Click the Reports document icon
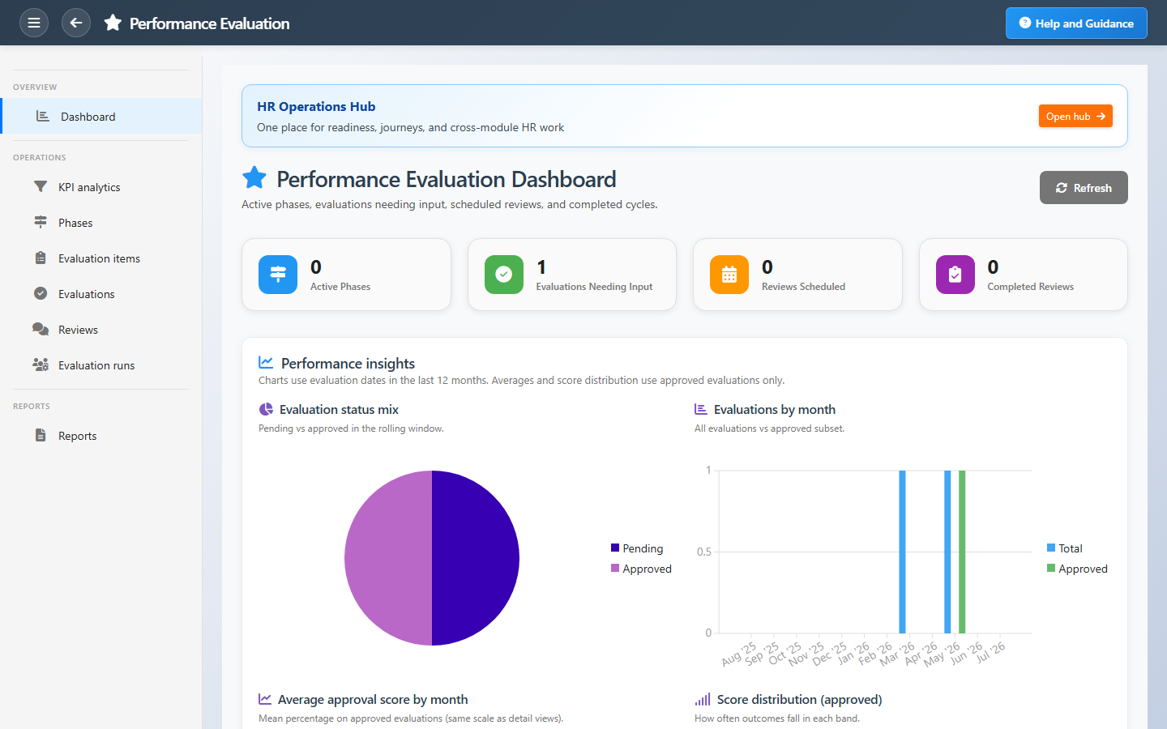 41,435
